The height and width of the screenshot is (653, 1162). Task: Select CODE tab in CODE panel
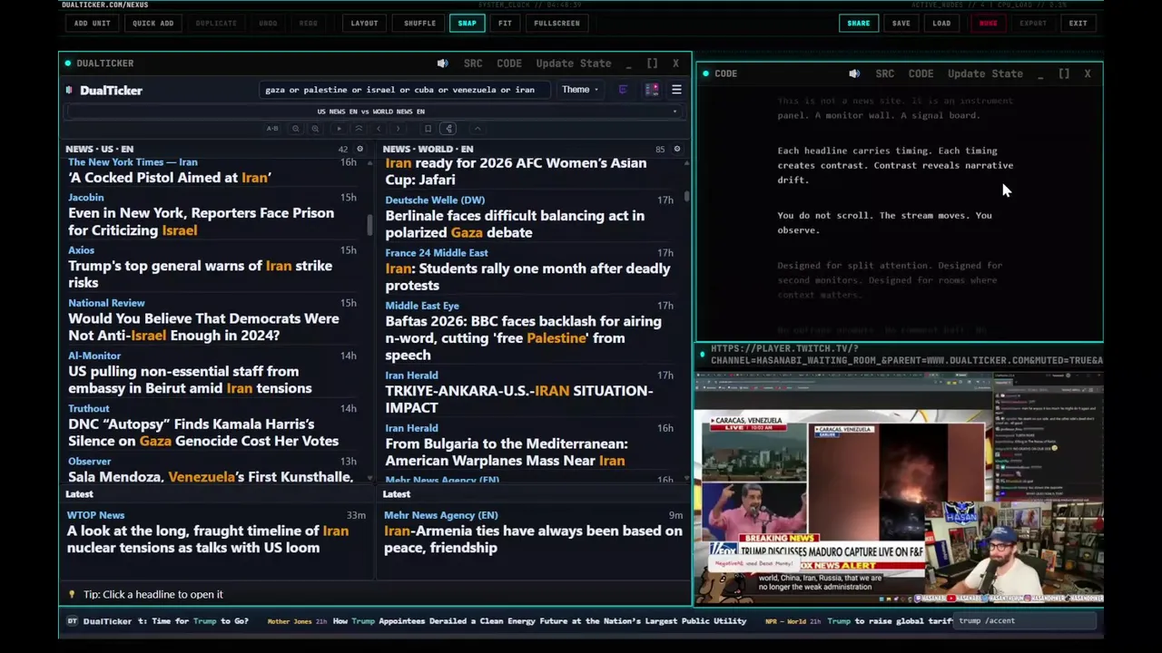pos(921,73)
